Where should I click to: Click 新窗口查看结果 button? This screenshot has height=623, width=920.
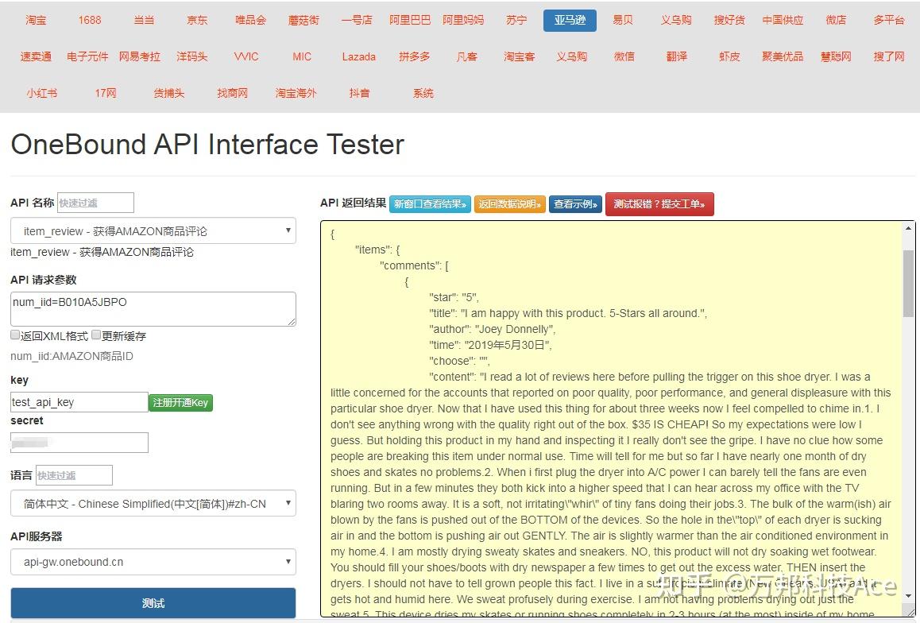(430, 204)
